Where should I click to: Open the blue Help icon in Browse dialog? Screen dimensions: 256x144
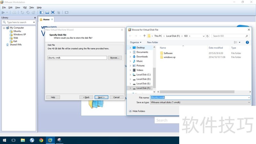click(247, 42)
